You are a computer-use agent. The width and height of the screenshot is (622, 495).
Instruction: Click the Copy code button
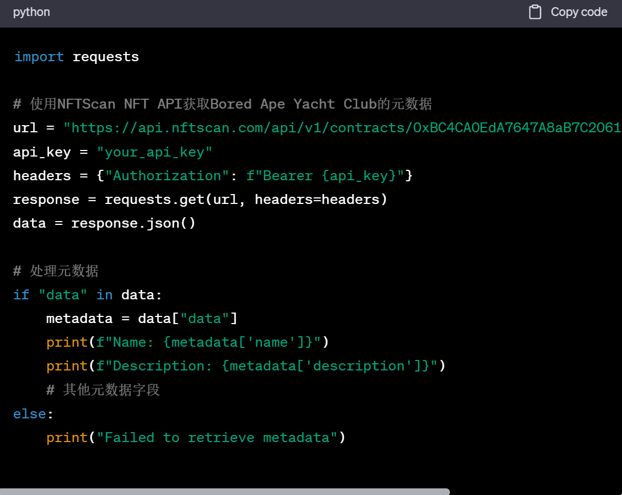tap(578, 12)
